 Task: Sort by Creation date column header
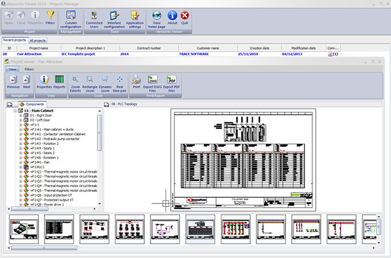[259, 48]
